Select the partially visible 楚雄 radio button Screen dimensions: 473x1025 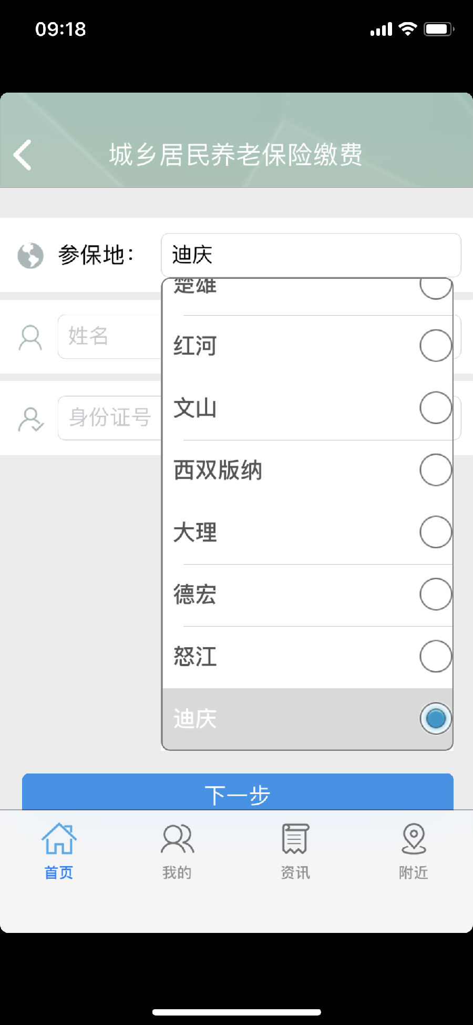pos(435,287)
